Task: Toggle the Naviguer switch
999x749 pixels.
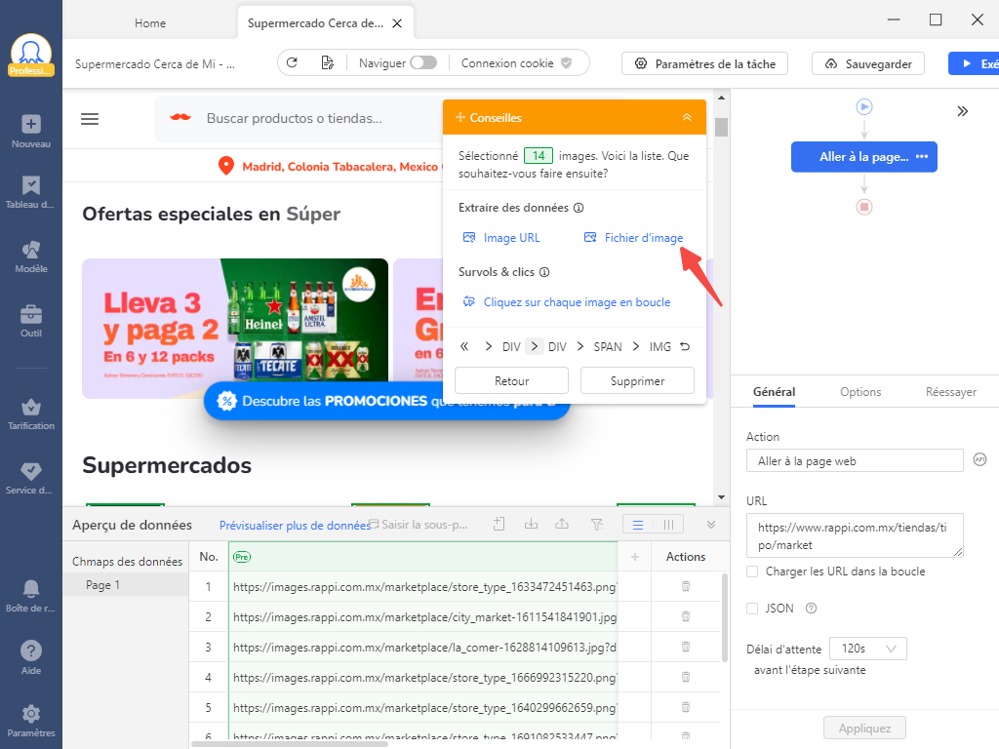Action: click(x=423, y=62)
